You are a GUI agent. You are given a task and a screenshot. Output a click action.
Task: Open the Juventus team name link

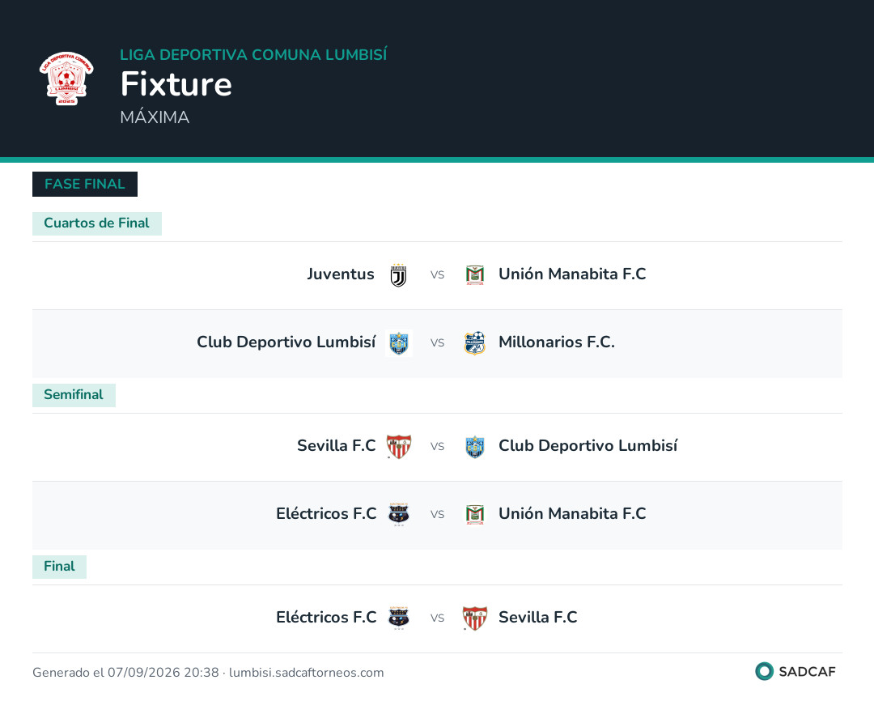coord(341,274)
